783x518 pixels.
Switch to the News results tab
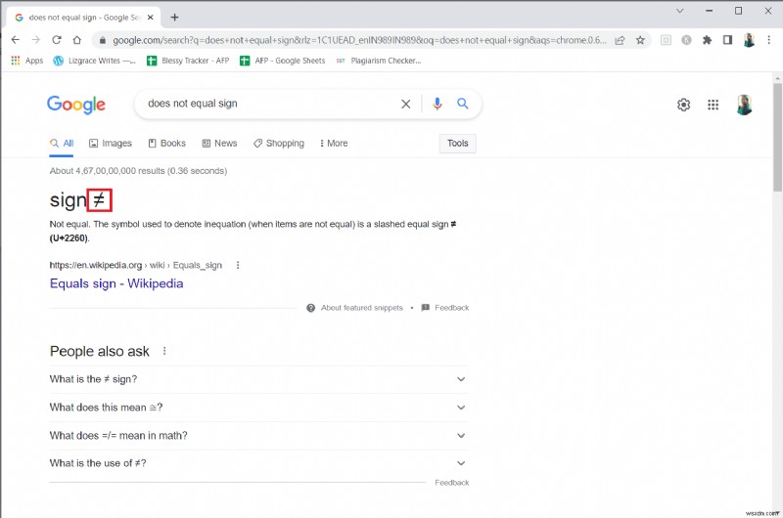tap(219, 144)
